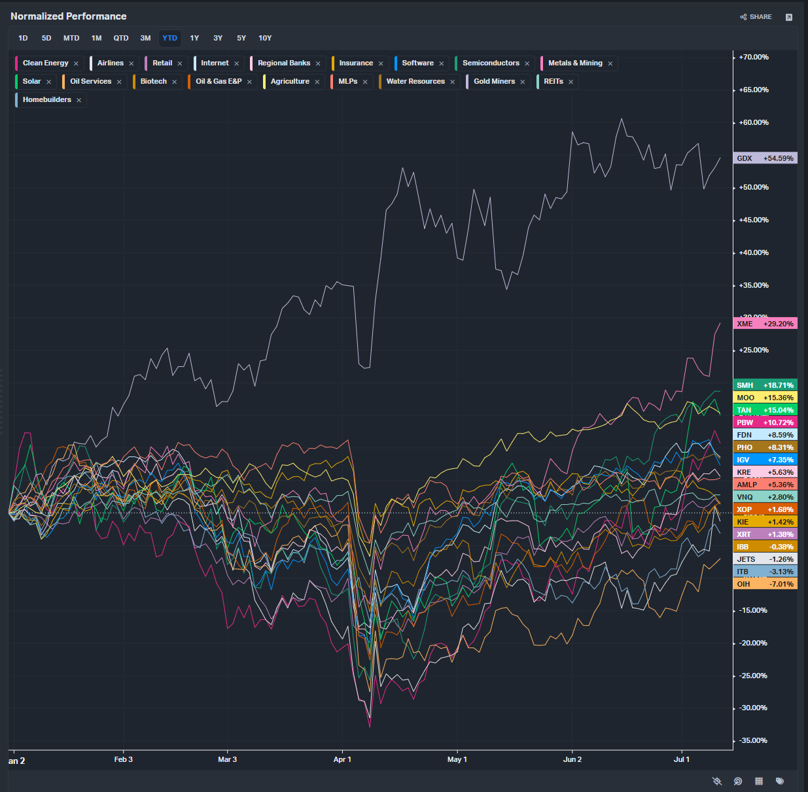Image resolution: width=808 pixels, height=792 pixels.
Task: Click the crossed-out crosshair icon
Action: point(717,781)
